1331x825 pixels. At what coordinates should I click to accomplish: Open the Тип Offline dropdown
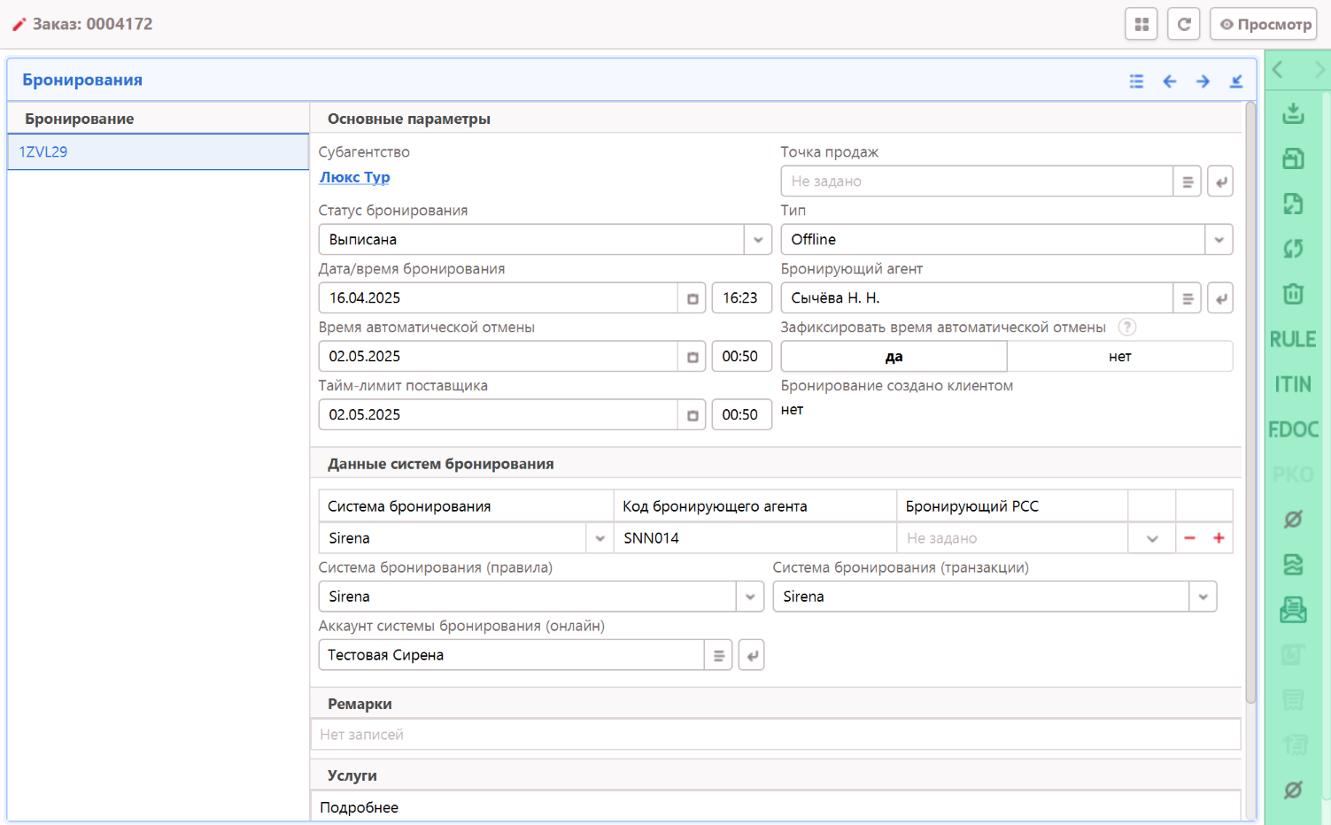click(x=1219, y=240)
